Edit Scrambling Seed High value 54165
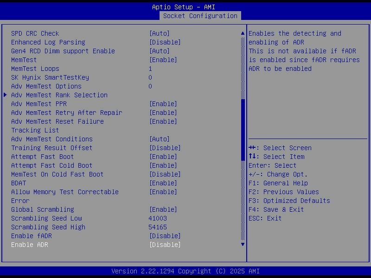 [158, 227]
